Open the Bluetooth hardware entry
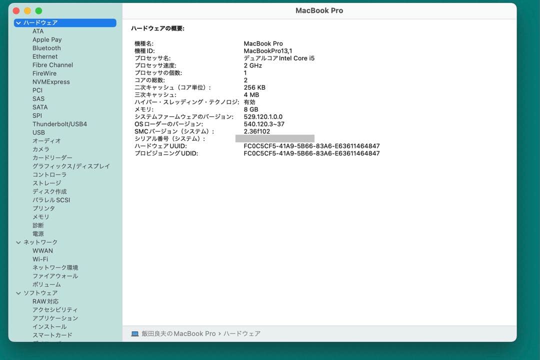 [x=46, y=48]
